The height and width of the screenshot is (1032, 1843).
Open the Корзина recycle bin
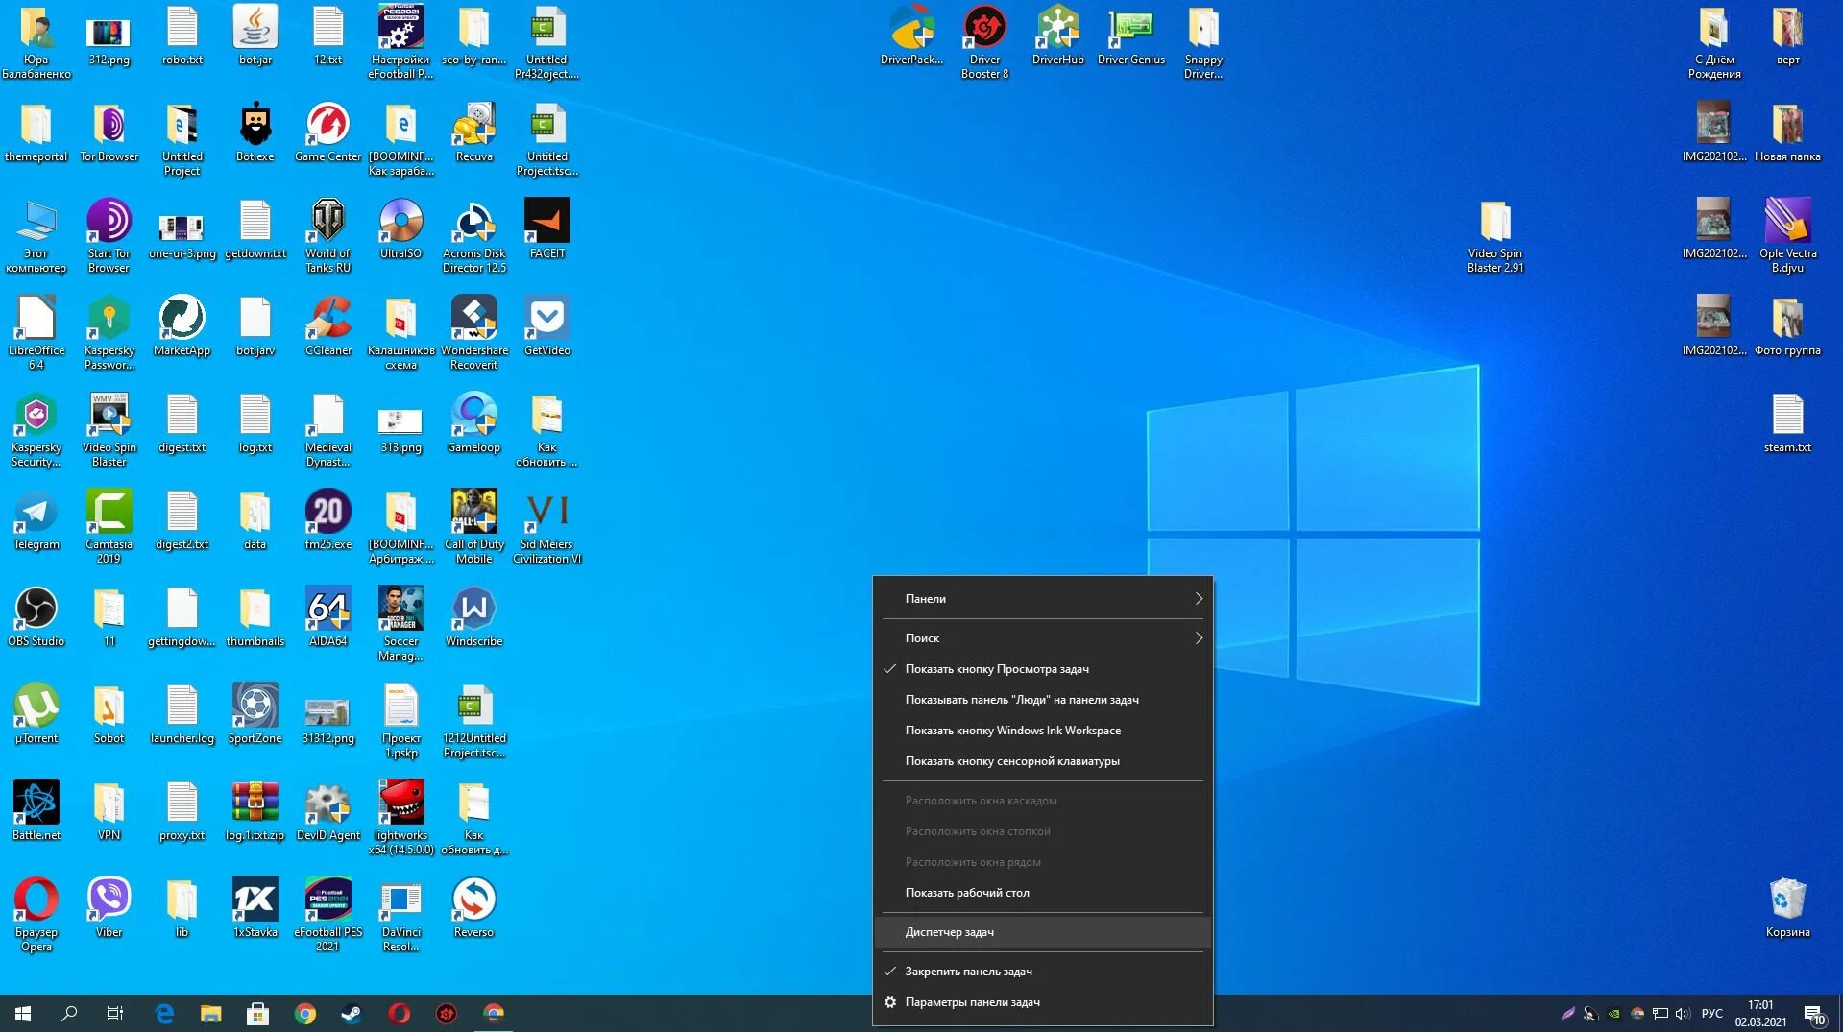click(1787, 908)
